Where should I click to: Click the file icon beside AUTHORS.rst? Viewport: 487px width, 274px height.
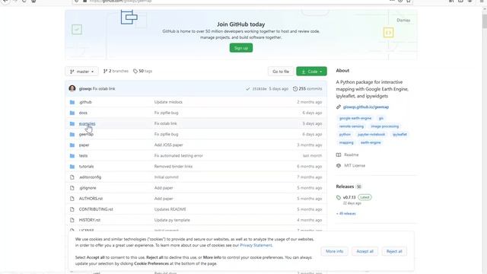[x=72, y=199]
